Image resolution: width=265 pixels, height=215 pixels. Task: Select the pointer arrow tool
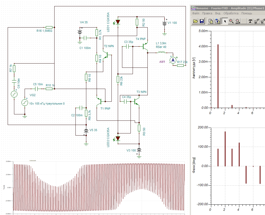click(x=225, y=21)
